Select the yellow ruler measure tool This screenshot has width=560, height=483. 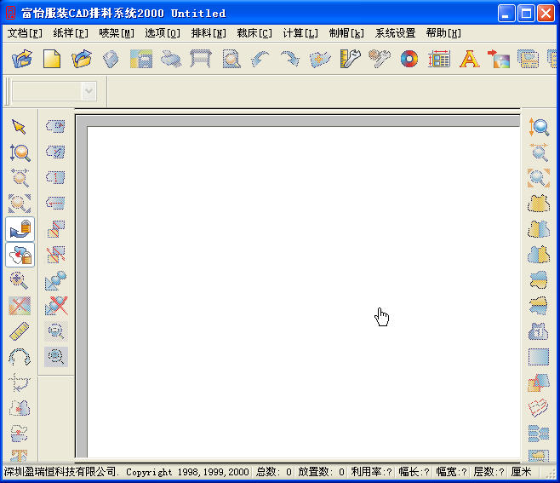pos(20,331)
